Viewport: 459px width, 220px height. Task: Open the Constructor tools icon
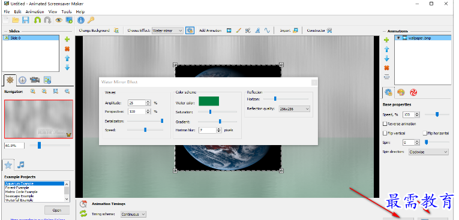point(329,31)
